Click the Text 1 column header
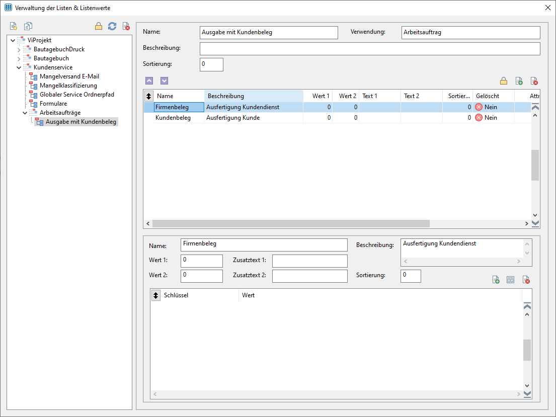Screen dimensions: 556x417 tap(380, 96)
